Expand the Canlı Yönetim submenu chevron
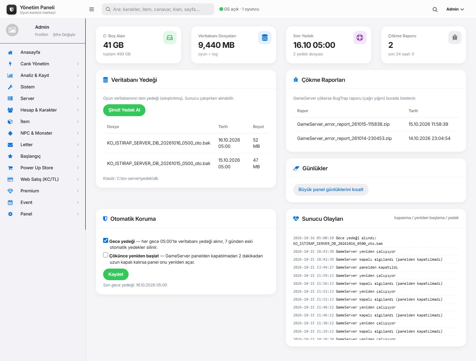Image resolution: width=476 pixels, height=361 pixels. pyautogui.click(x=78, y=64)
